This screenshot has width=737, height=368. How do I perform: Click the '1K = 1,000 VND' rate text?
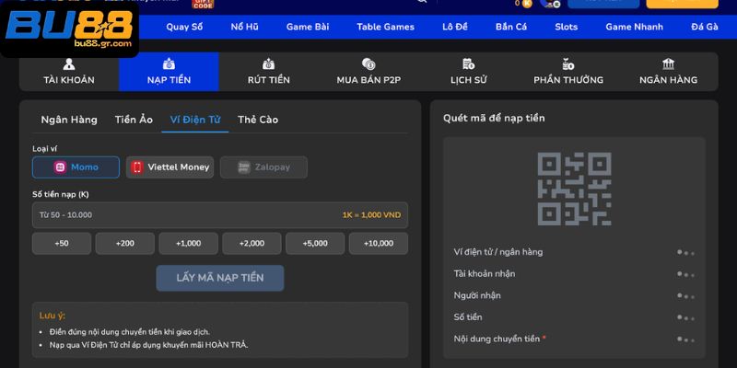click(371, 215)
